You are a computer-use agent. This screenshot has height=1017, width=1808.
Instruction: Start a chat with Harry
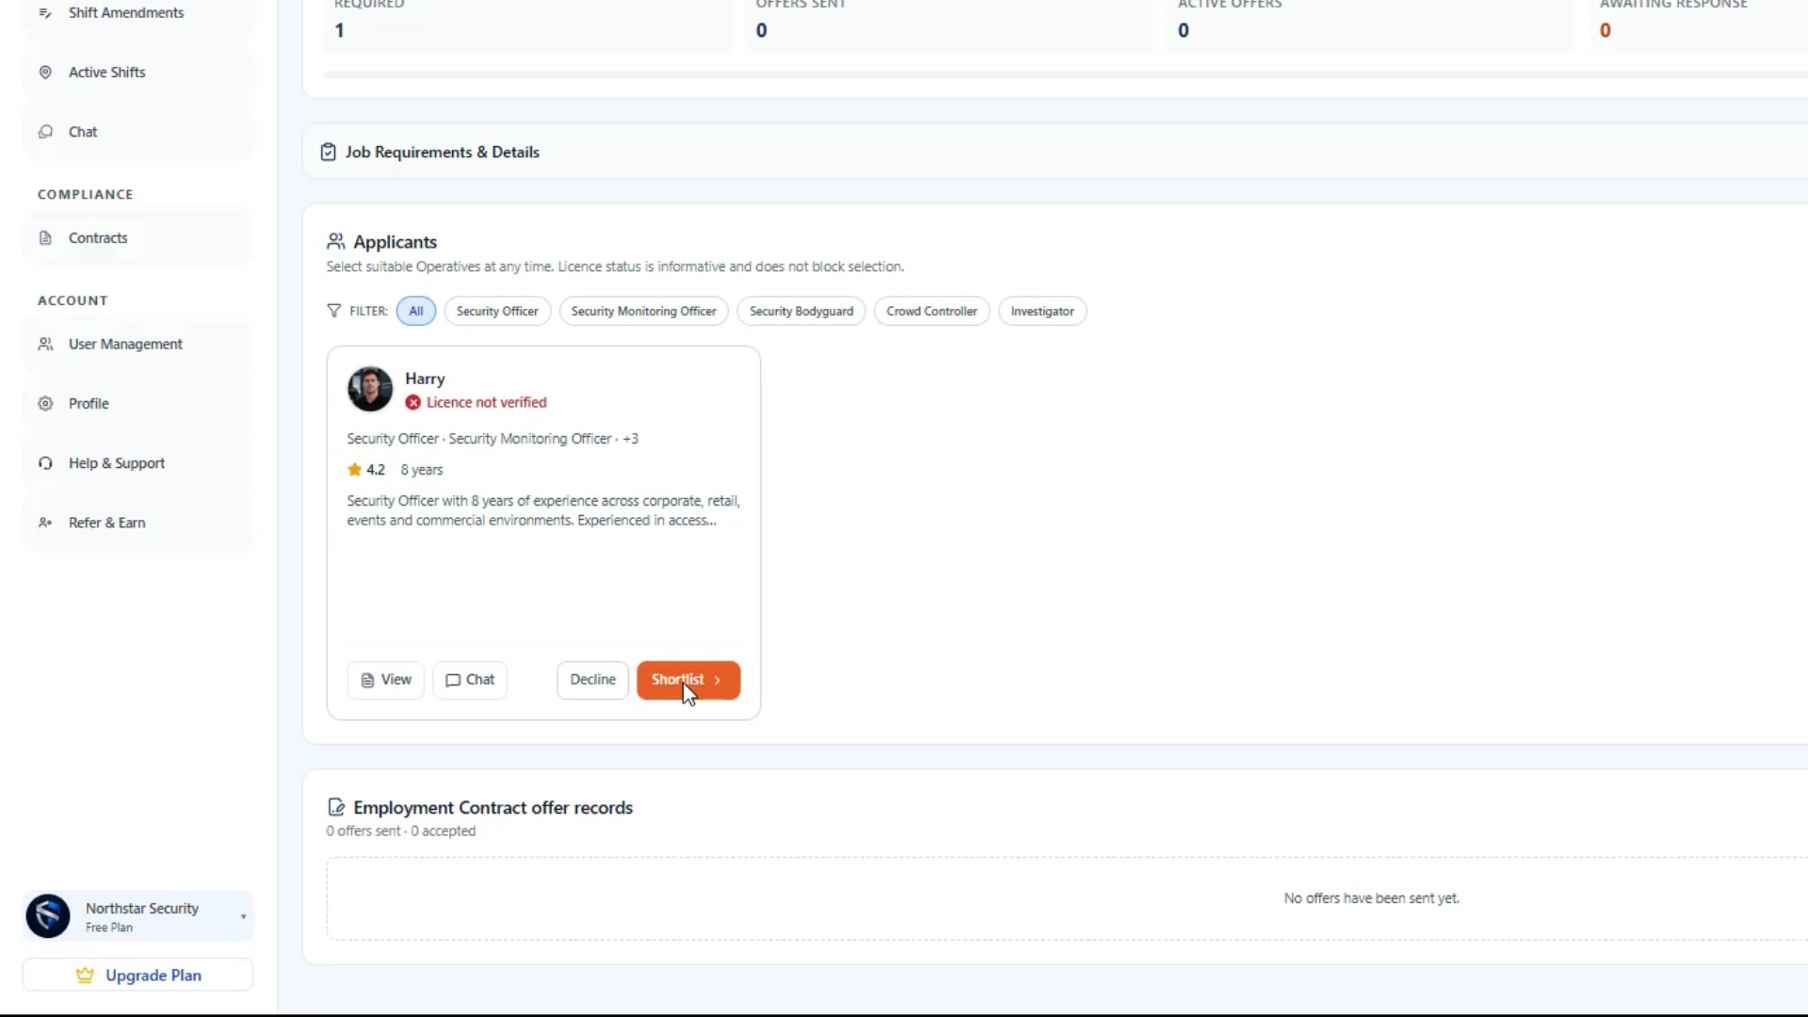pos(470,680)
